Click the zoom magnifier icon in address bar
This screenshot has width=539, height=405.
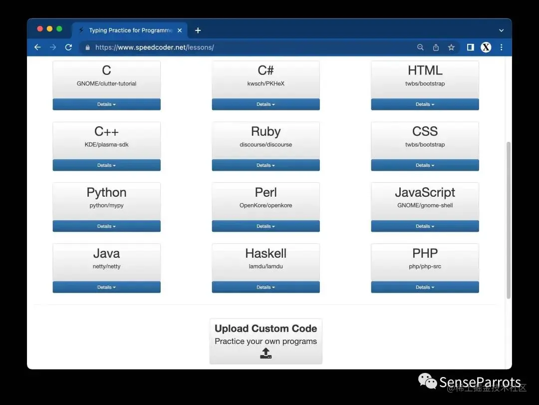[x=420, y=47]
